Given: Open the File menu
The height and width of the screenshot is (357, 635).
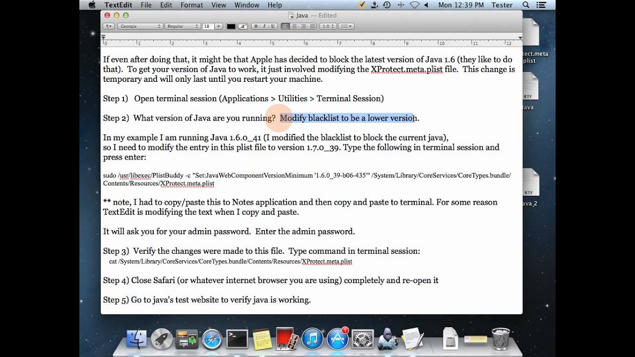Looking at the screenshot, I should point(146,5).
